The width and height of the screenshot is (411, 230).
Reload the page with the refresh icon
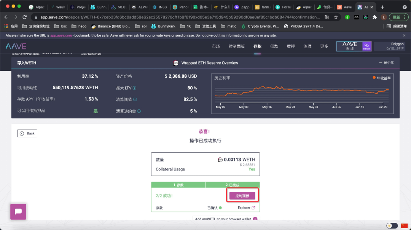coord(24,17)
